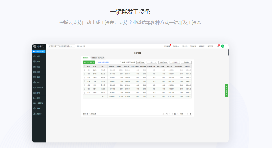Viewport: 272px width, 148px height.
Task: Check the row 006 checkbox
Action: (84, 89)
